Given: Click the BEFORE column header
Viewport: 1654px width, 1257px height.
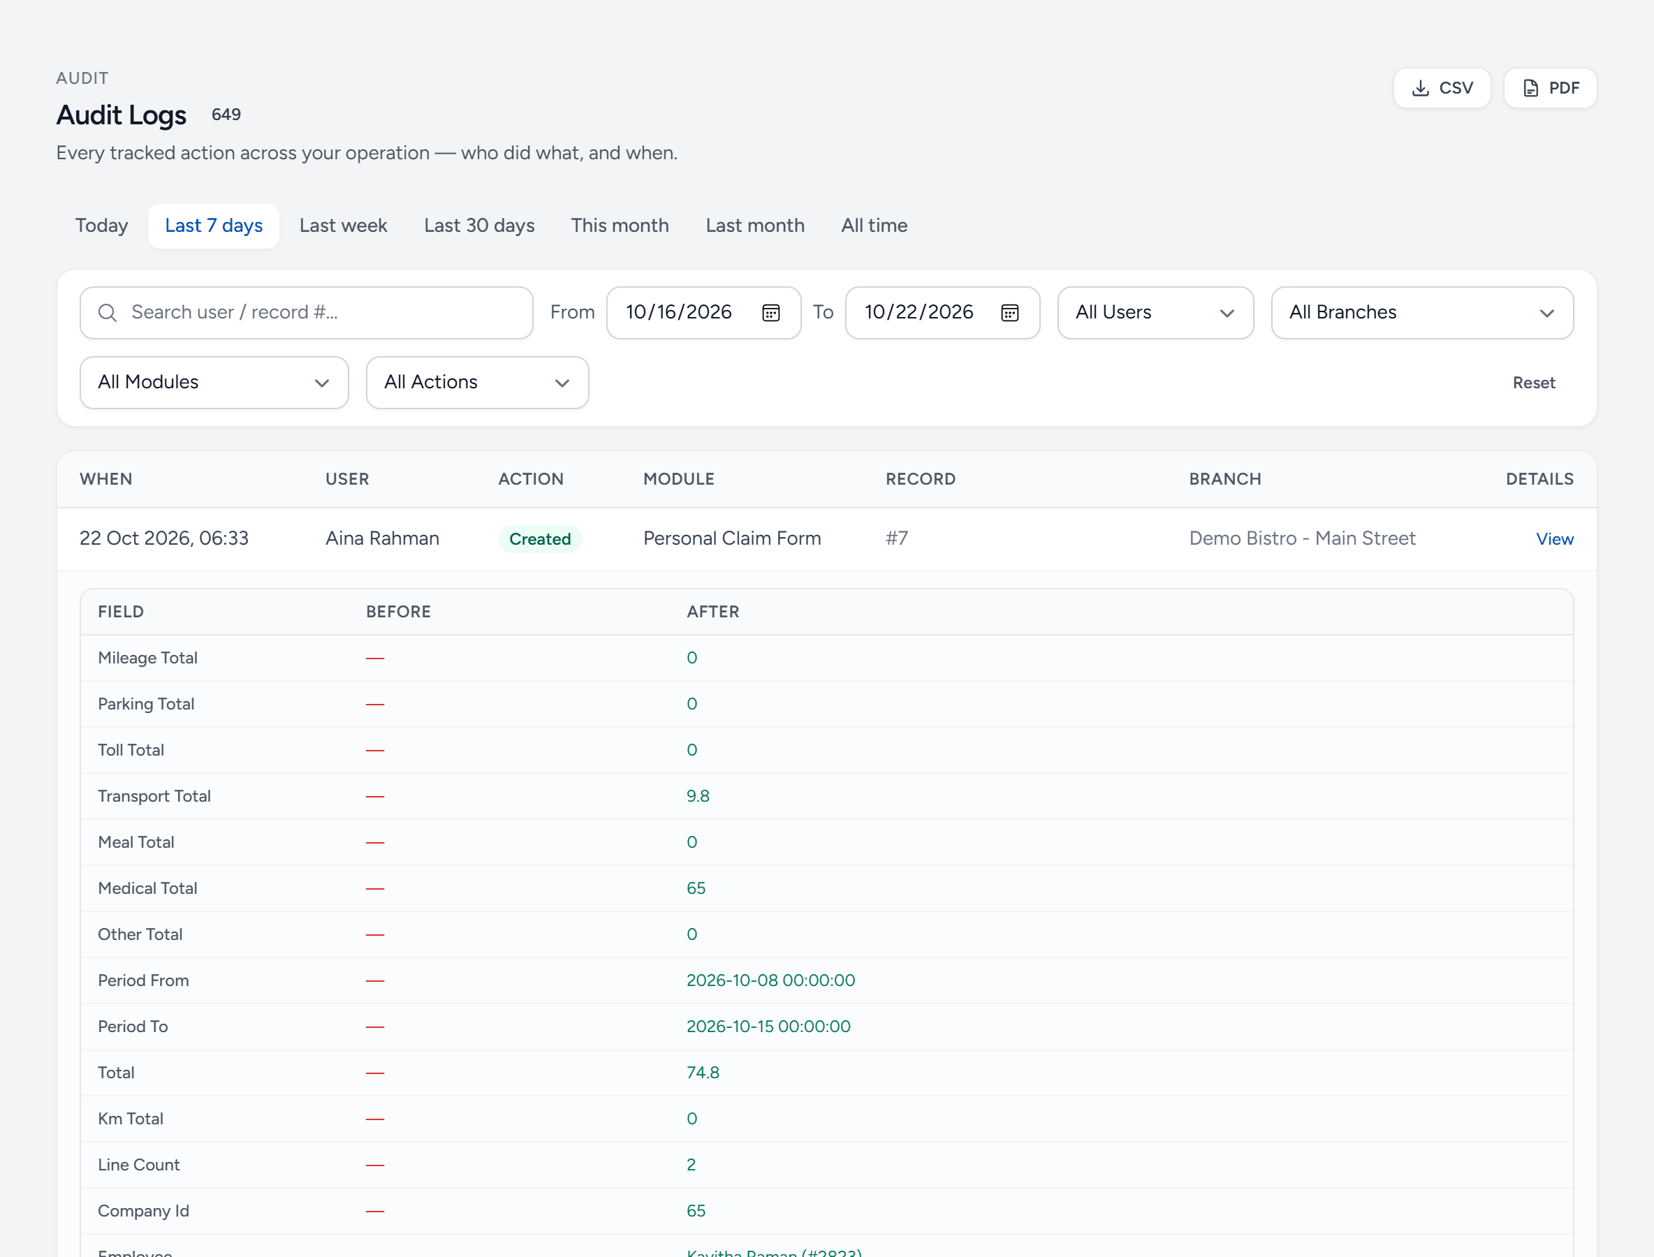Looking at the screenshot, I should [398, 611].
